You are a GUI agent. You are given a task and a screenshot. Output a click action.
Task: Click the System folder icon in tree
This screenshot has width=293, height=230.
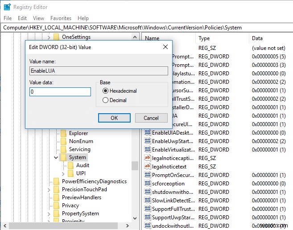[x=63, y=157]
